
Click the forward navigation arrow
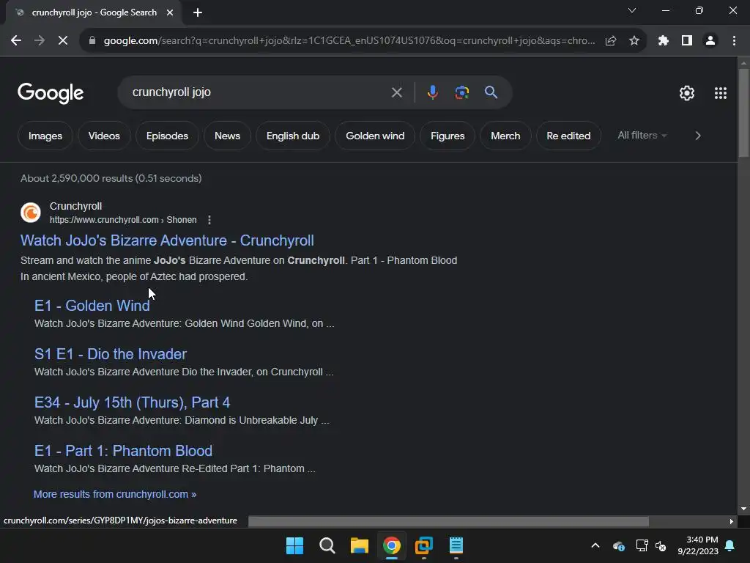point(40,41)
